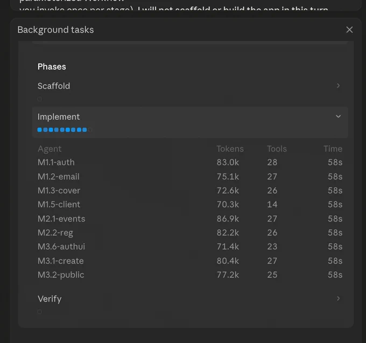Collapse the Implement phase chevron

(x=338, y=116)
